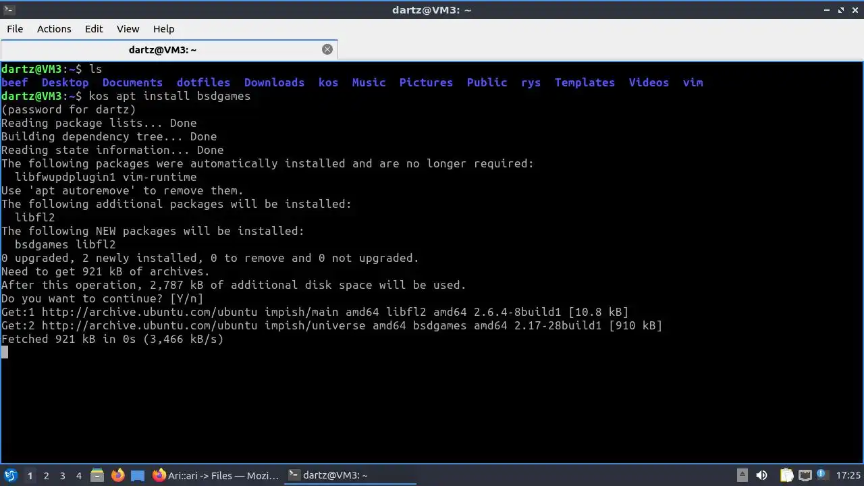Open the update notifier tray icon
864x486 pixels.
tap(822, 475)
